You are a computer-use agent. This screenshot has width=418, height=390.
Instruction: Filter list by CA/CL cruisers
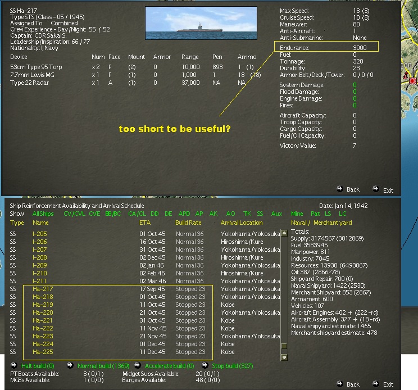(137, 214)
